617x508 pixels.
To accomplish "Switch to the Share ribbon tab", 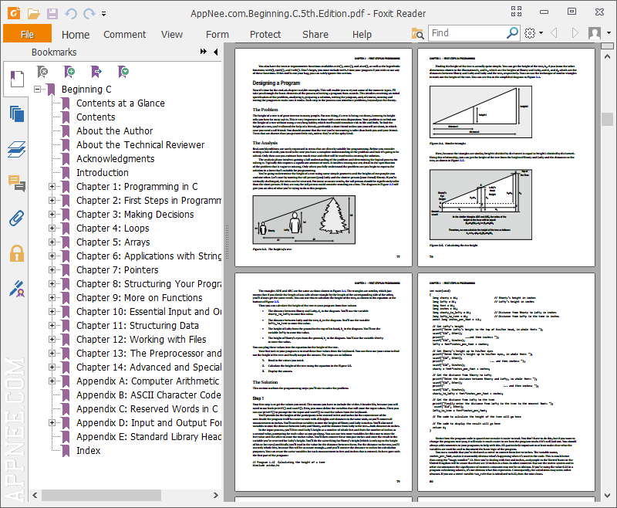I will point(315,35).
